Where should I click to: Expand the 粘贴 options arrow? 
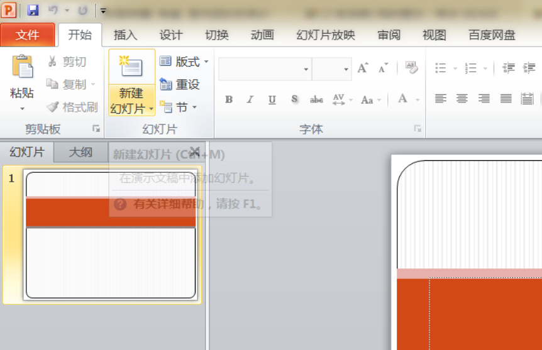click(22, 109)
